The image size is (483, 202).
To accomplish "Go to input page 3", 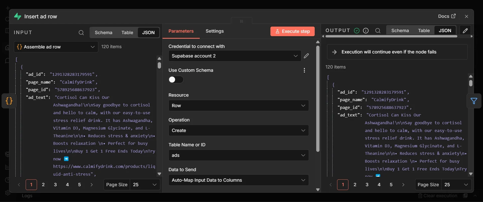I will 55,185.
